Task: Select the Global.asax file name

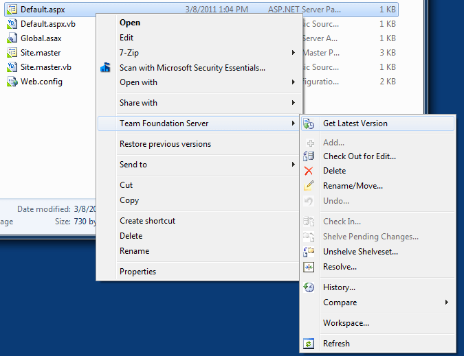Action: [41, 38]
